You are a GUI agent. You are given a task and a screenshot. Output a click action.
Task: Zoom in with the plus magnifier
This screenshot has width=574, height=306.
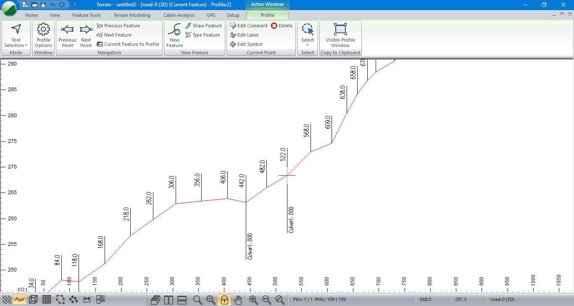pos(253,300)
